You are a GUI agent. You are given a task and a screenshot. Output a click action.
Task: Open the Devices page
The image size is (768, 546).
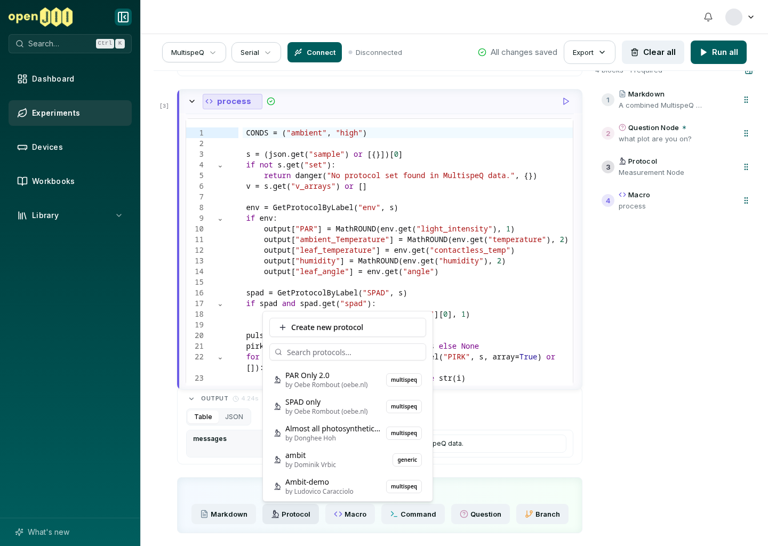(x=70, y=147)
